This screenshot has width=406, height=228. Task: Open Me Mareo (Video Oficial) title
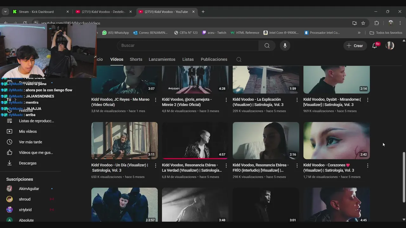click(x=120, y=102)
